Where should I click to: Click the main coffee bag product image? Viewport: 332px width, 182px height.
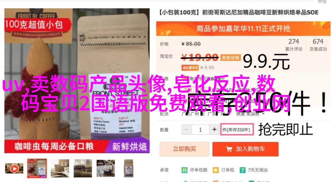[x=77, y=81]
